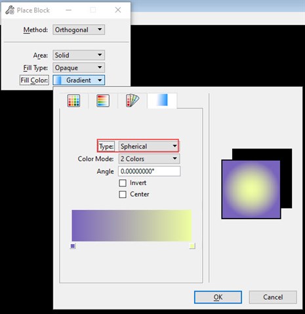The image size is (305, 314).
Task: Click the Method label
Action: (x=35, y=29)
